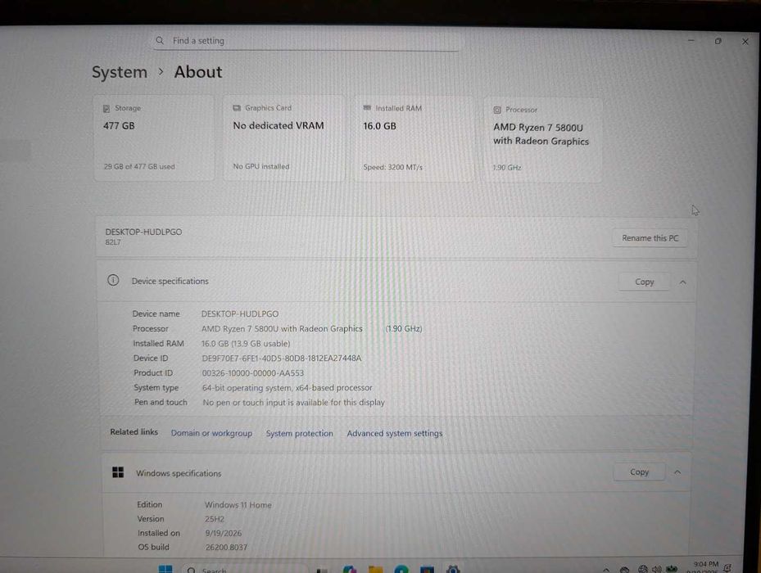Click the Pen and touch value text

tap(293, 402)
